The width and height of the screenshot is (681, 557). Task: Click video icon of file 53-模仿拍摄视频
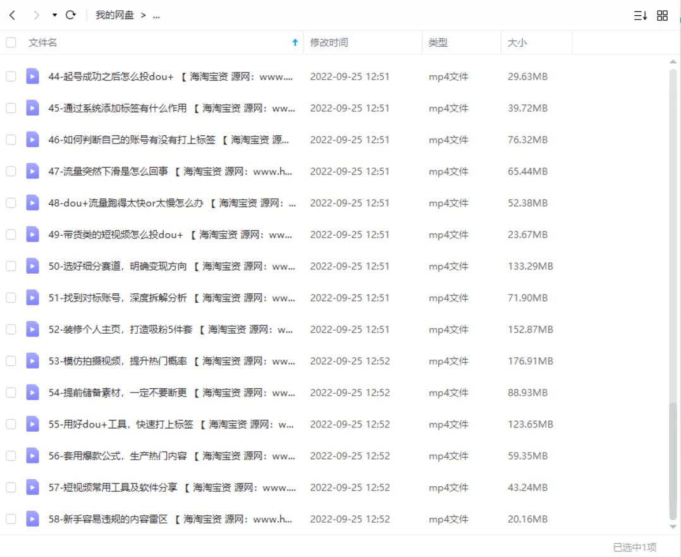(x=33, y=361)
